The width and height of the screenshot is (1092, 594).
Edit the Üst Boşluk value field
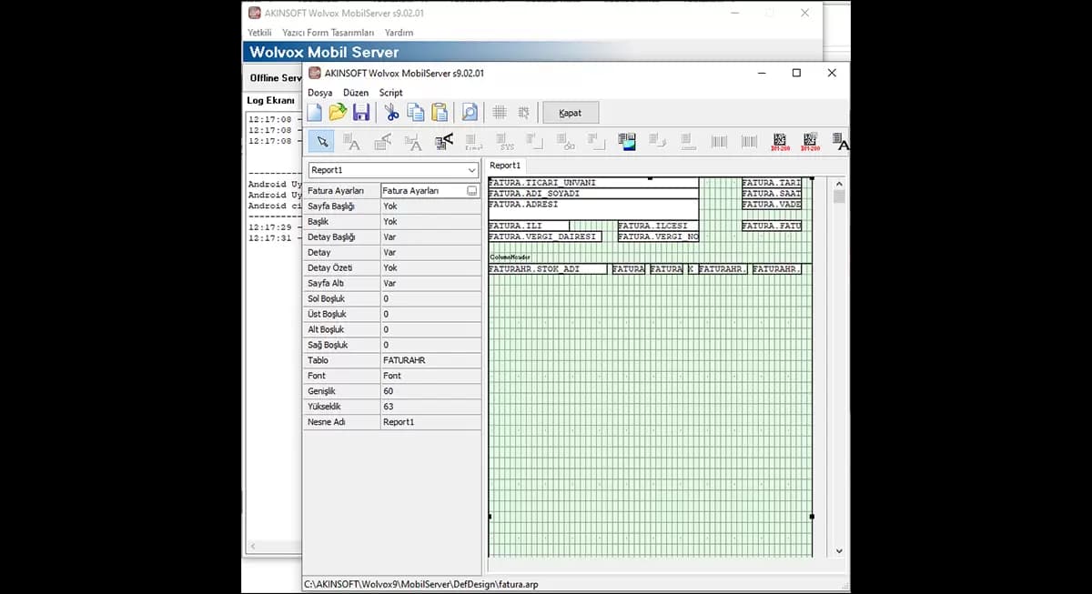click(430, 315)
